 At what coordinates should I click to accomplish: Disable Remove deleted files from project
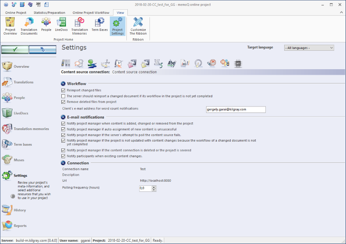pos(63,101)
